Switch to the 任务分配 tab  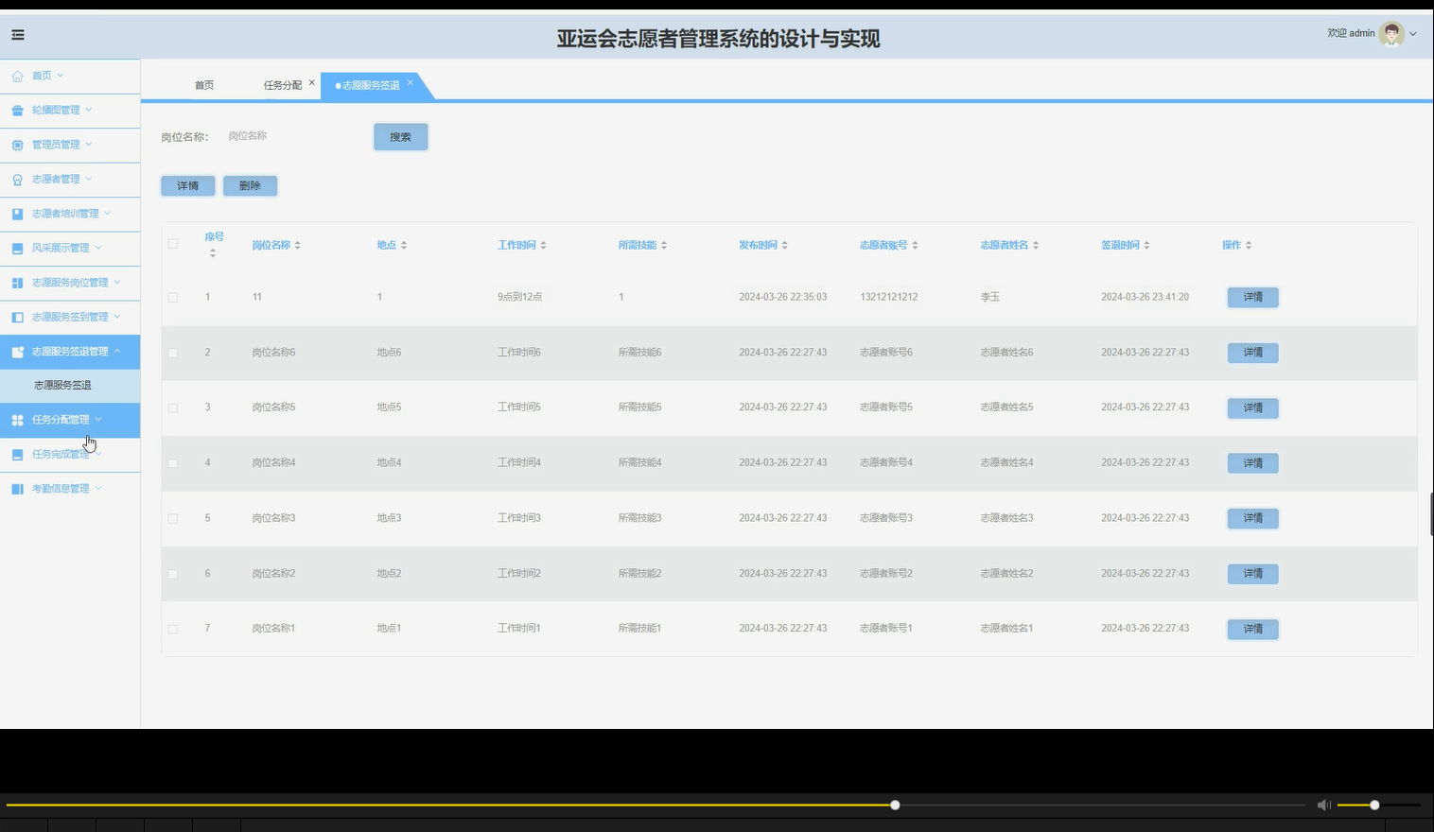(283, 85)
